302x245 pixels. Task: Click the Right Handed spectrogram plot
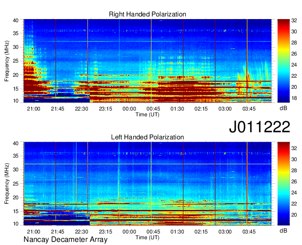[147, 61]
